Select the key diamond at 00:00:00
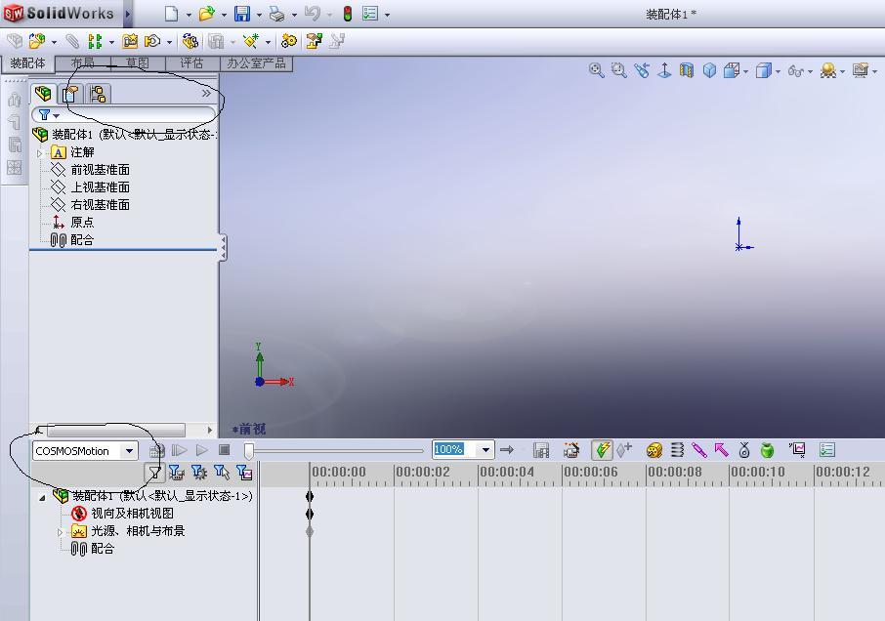 (310, 496)
